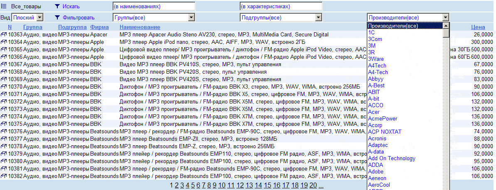Click the row icon for item 10377
The image size is (496, 190).
tap(4, 139)
